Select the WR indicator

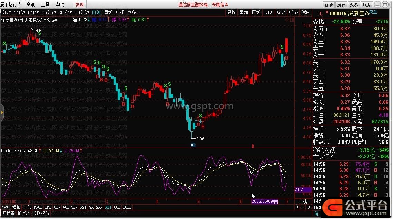coord(91,207)
